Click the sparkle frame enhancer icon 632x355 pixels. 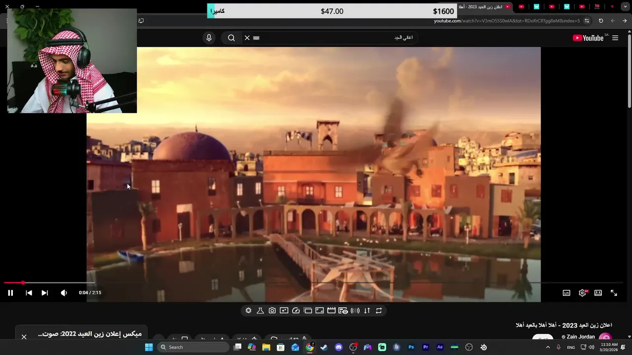point(284,311)
